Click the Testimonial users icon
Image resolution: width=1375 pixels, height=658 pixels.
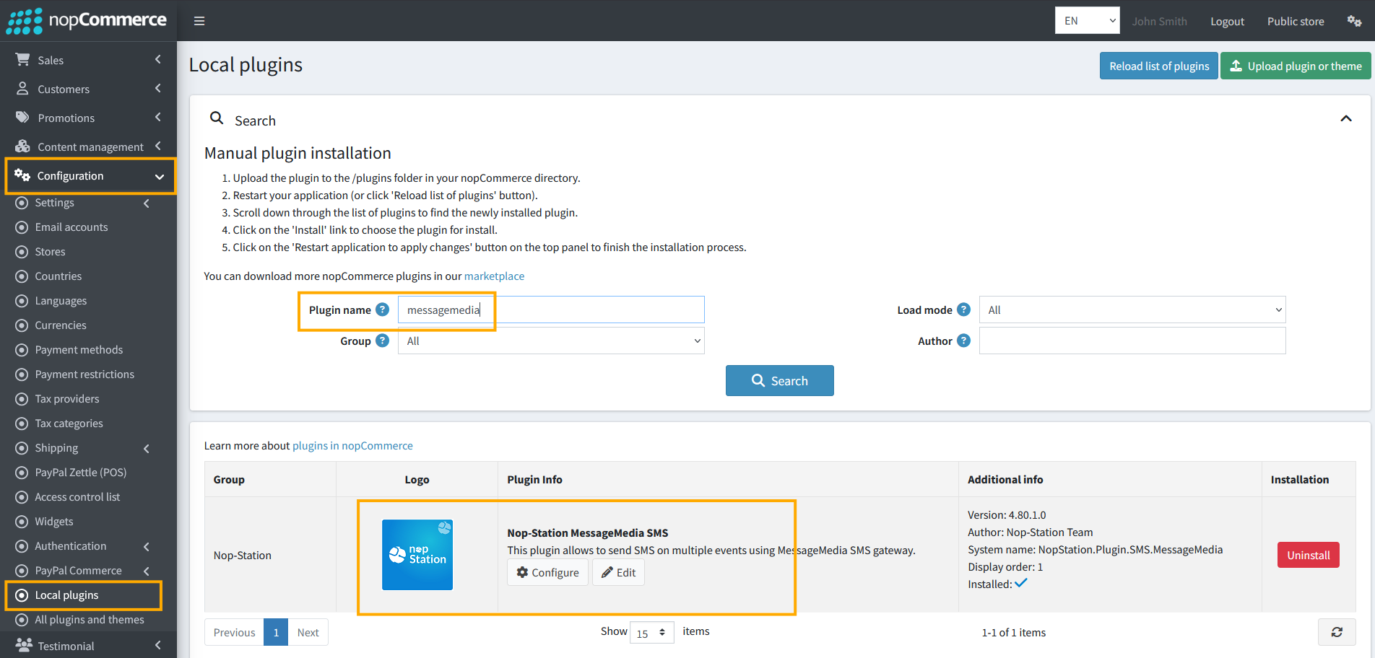24,646
